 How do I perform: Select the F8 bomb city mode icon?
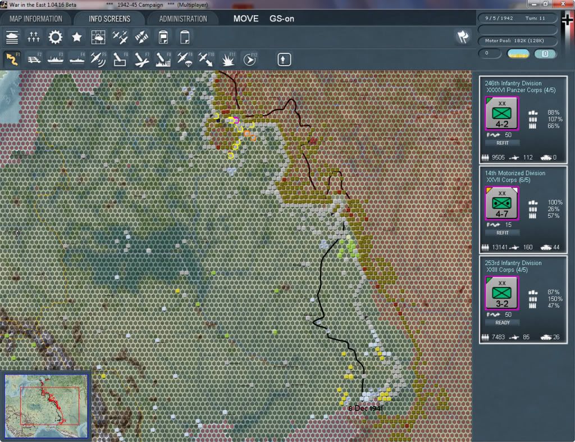(163, 60)
